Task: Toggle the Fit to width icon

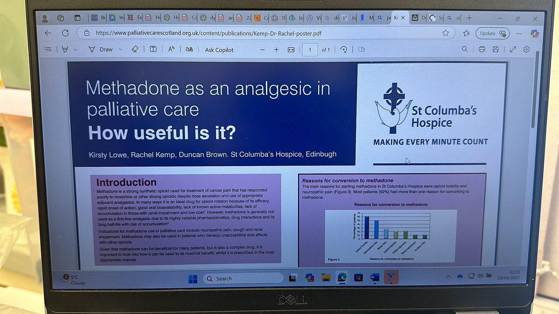Action: (291, 50)
